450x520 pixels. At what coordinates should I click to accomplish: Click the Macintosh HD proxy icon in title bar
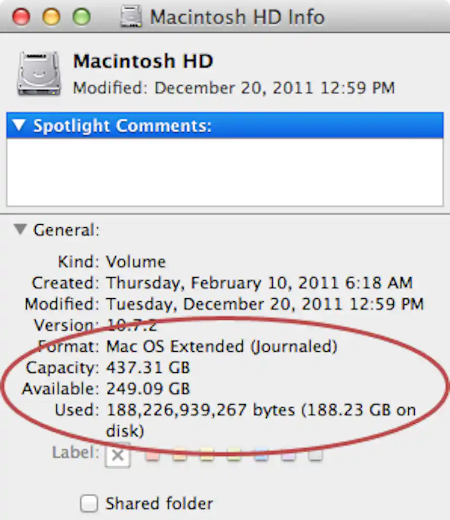click(131, 15)
